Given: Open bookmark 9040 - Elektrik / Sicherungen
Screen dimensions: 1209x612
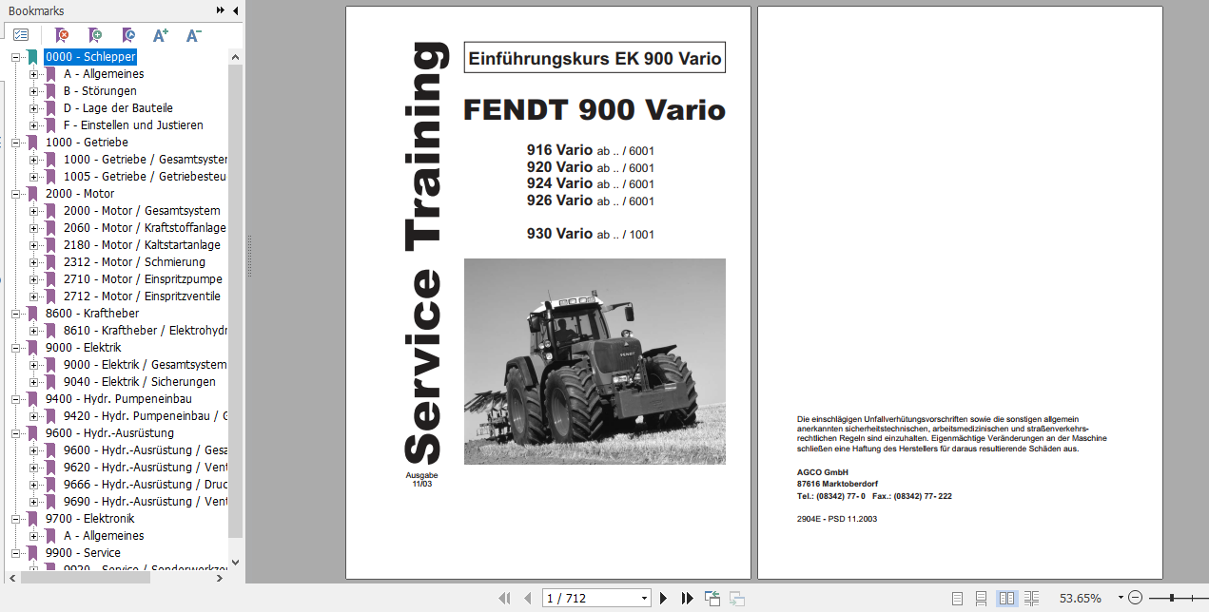Looking at the screenshot, I should pyautogui.click(x=140, y=382).
